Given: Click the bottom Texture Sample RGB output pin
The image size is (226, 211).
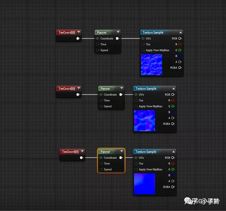Looking at the screenshot, I should click(173, 158).
